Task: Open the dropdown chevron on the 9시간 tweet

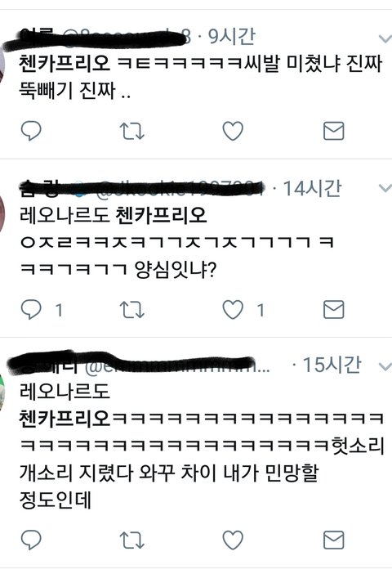Action: (385, 38)
